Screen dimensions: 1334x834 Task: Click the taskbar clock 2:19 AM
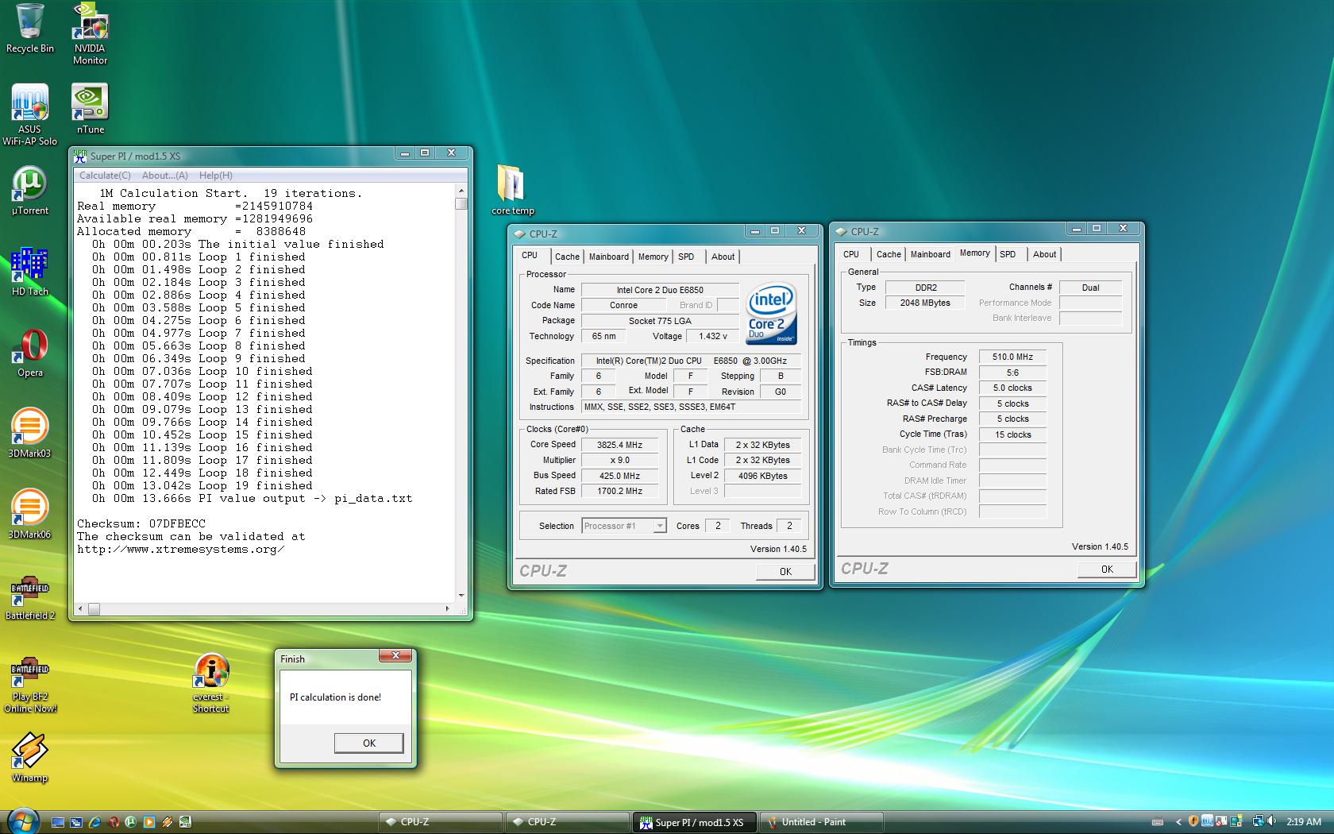pos(1304,822)
